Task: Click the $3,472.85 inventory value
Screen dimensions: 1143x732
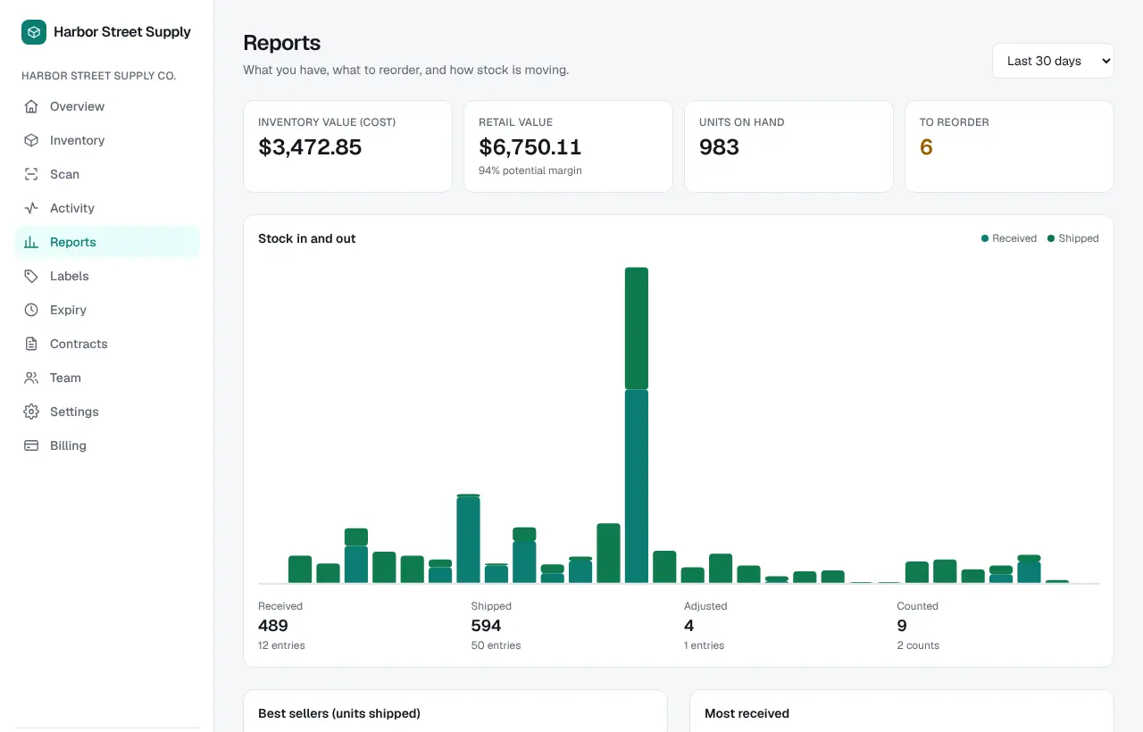Action: (x=310, y=147)
